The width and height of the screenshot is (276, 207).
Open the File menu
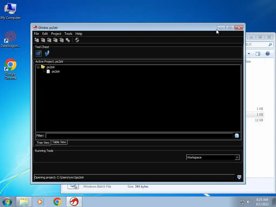36,34
